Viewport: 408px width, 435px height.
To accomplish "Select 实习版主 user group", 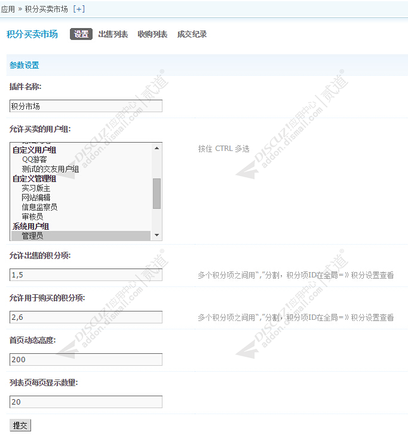I will (36, 188).
